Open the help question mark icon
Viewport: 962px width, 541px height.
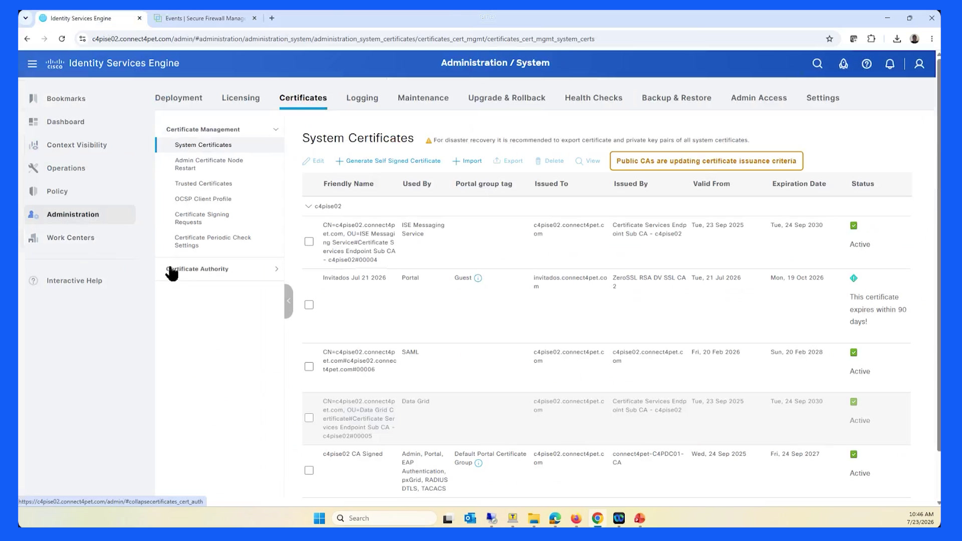[x=866, y=64]
